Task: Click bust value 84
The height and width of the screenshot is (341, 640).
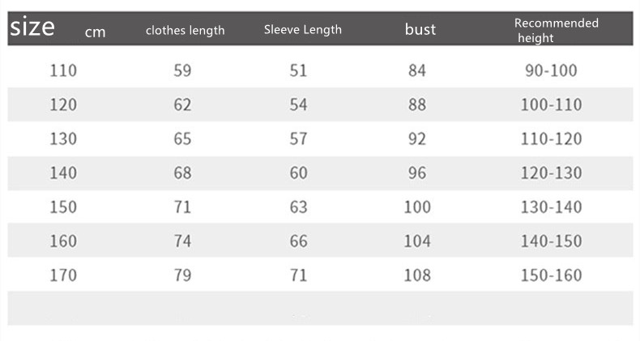Action: click(x=417, y=70)
